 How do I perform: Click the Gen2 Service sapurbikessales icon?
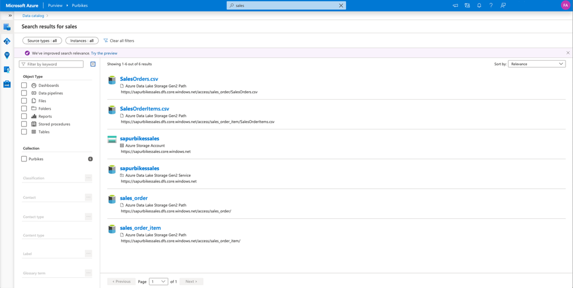point(112,169)
